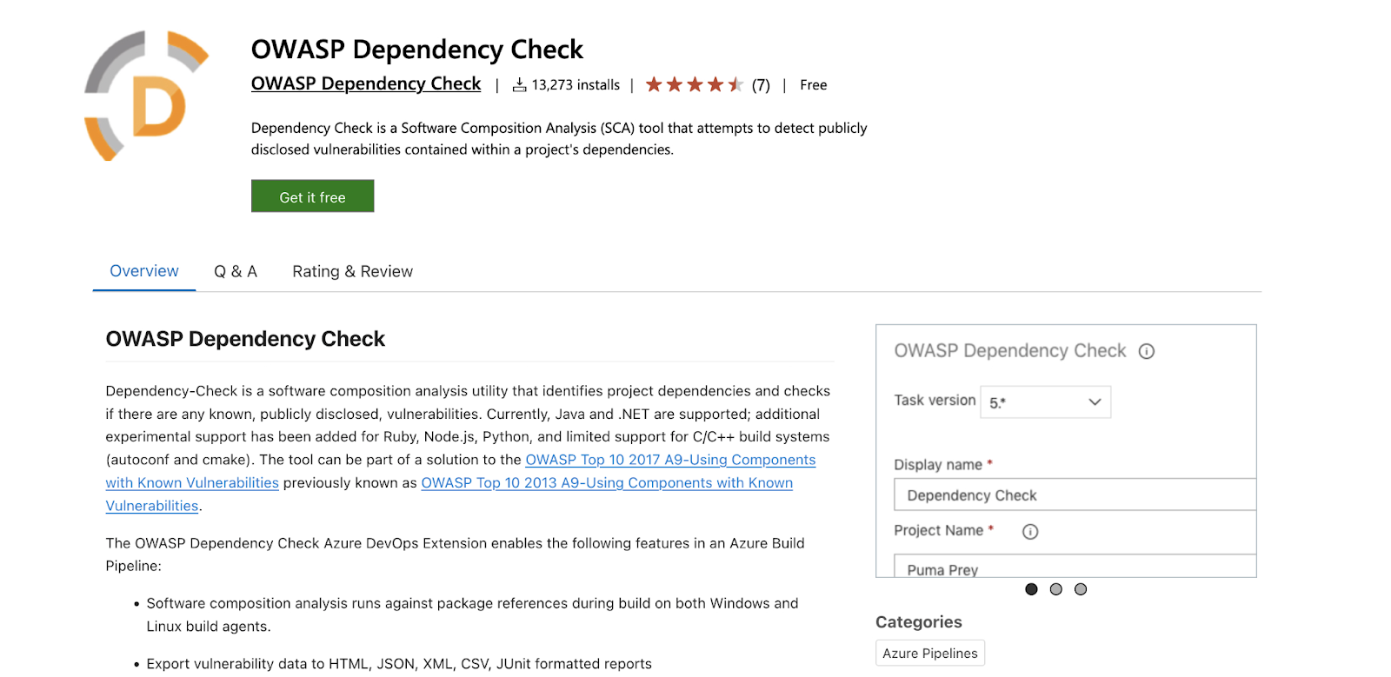The image size is (1391, 677).
Task: Select the second carousel dot
Action: (x=1055, y=588)
